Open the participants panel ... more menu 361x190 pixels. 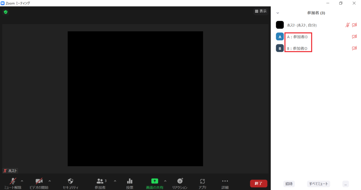click(345, 184)
